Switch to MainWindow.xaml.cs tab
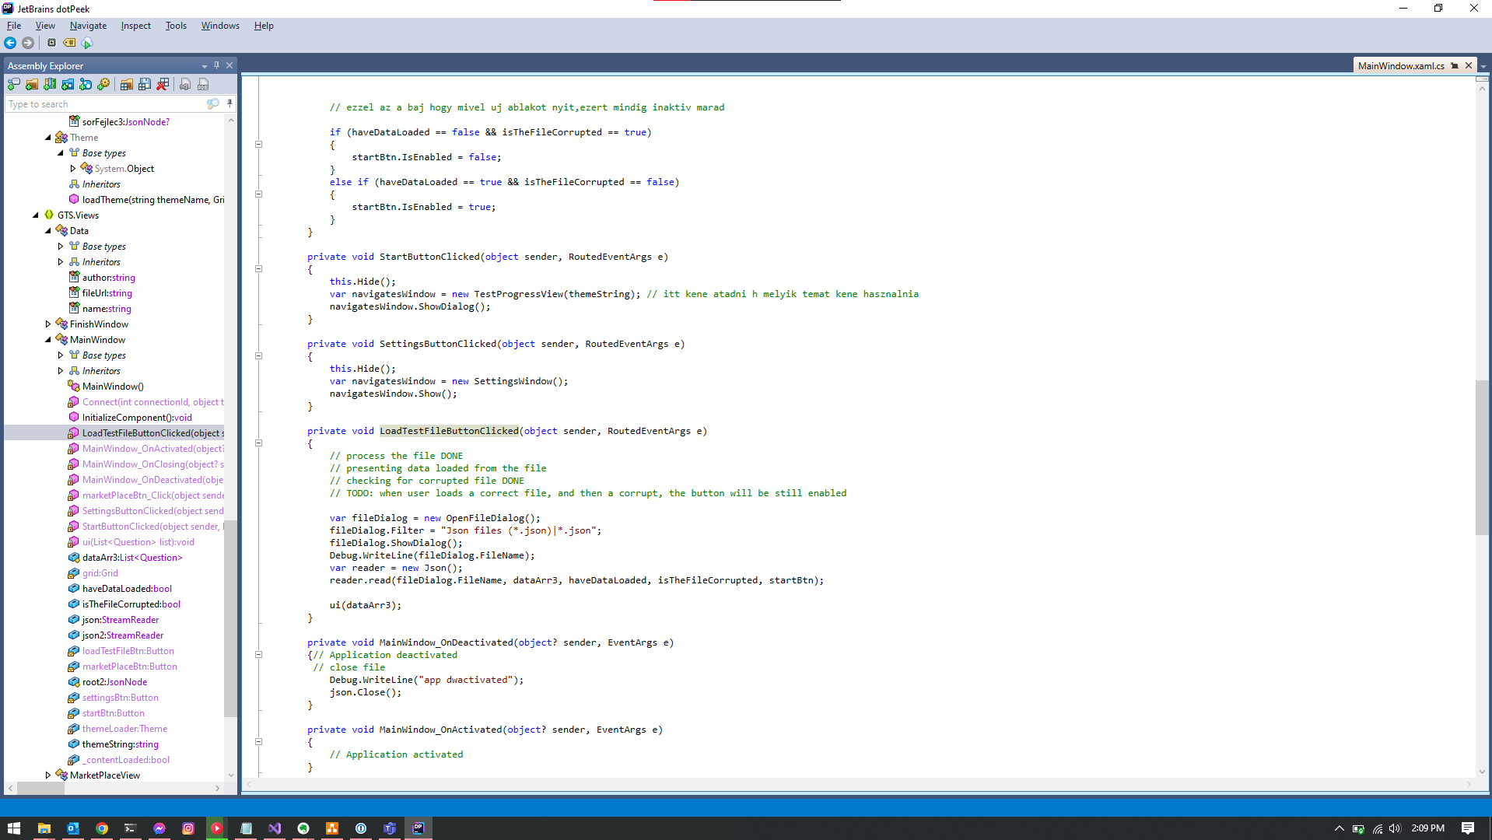 click(x=1401, y=66)
